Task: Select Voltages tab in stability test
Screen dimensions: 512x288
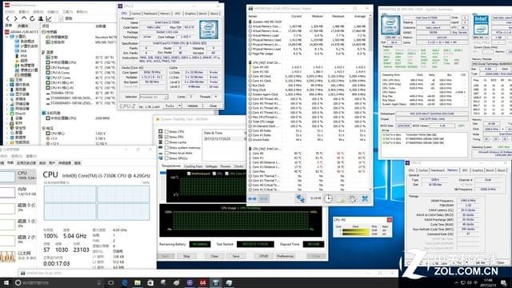Action: (211, 166)
